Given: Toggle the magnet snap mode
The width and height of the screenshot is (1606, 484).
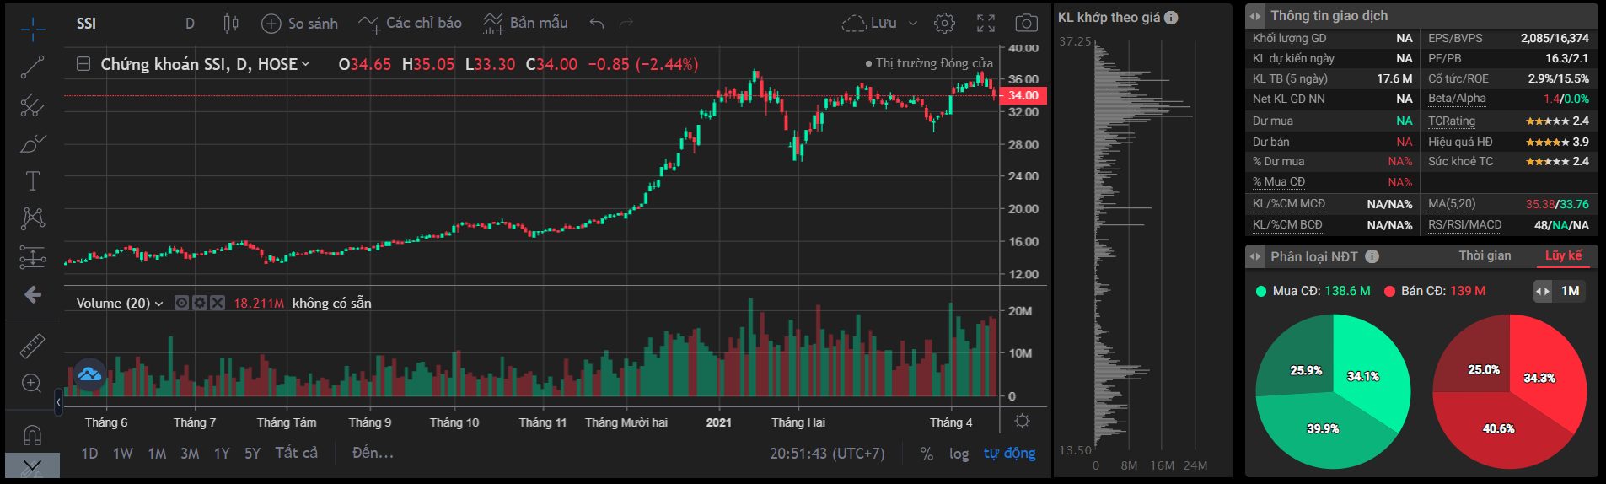Looking at the screenshot, I should point(32,435).
